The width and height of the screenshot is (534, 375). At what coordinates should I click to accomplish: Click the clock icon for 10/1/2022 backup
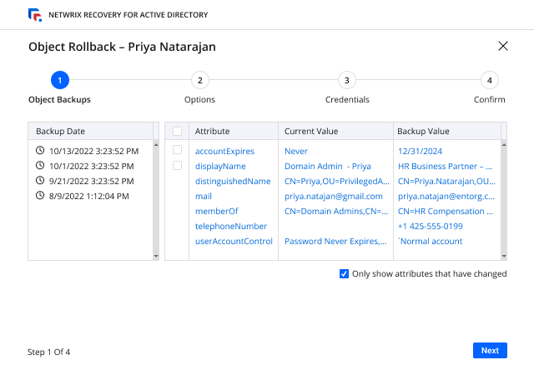[40, 165]
